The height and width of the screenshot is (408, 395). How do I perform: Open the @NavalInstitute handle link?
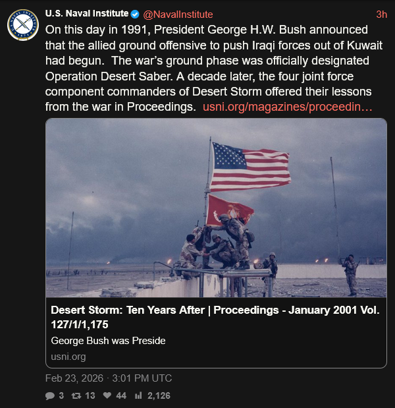pyautogui.click(x=178, y=14)
